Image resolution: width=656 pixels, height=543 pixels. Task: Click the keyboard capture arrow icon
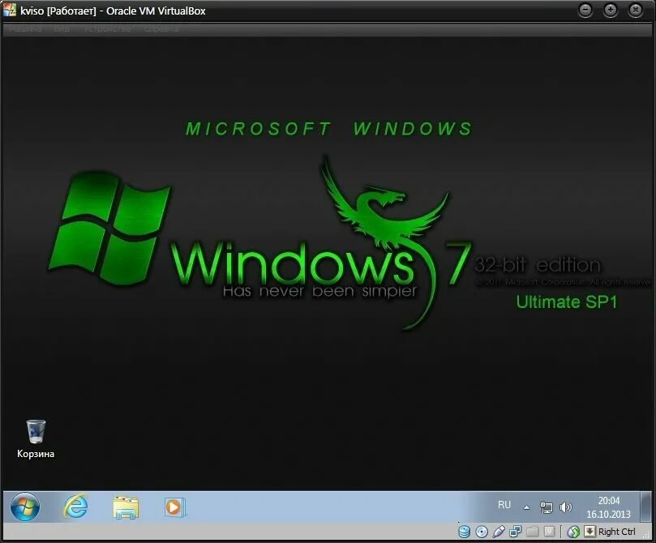pyautogui.click(x=590, y=532)
